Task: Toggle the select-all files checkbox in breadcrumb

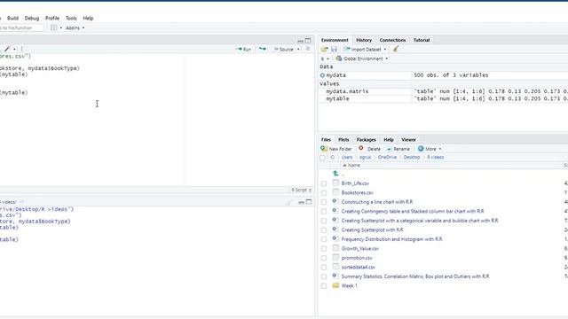Action: 322,158
